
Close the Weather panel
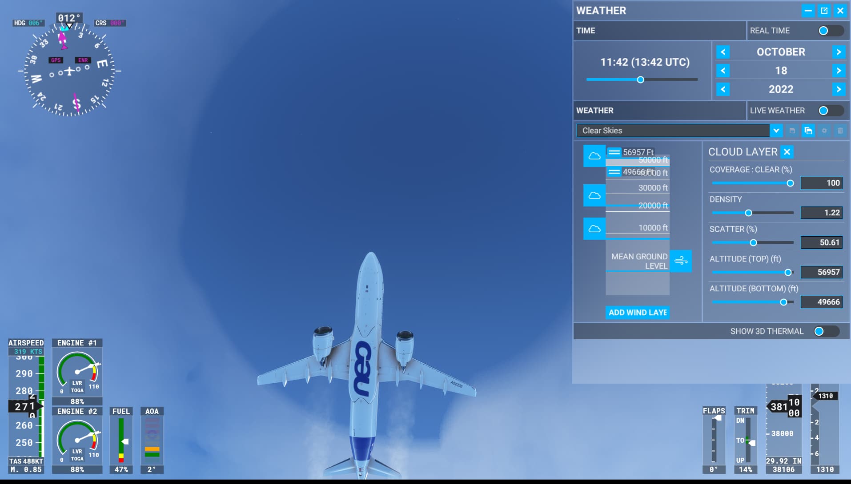pos(840,11)
